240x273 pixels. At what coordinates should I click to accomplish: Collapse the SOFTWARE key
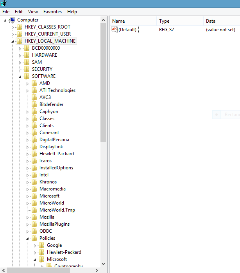click(20, 77)
